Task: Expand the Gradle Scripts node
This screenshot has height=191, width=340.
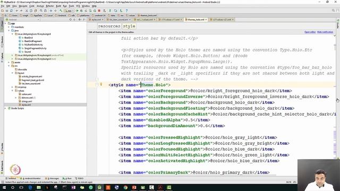Action: (6, 108)
